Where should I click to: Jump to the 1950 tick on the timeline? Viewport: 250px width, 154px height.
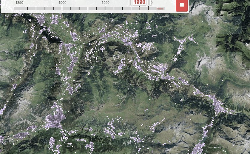tap(105, 8)
